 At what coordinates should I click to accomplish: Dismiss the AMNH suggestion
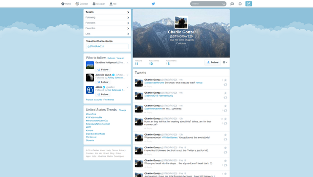[127, 88]
